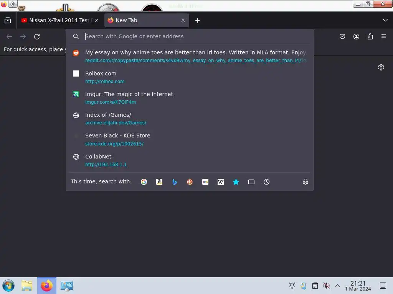Open the Extensions panel
The width and height of the screenshot is (393, 294).
point(370,36)
